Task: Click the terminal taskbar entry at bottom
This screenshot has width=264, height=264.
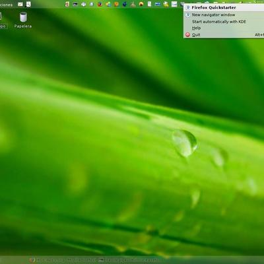Action: [129, 260]
